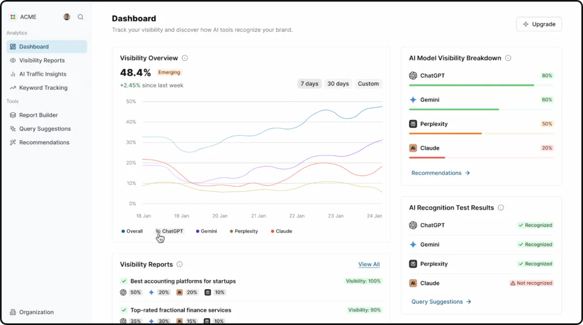Open the Query Suggestions link with arrow
The width and height of the screenshot is (583, 325).
coord(441,302)
